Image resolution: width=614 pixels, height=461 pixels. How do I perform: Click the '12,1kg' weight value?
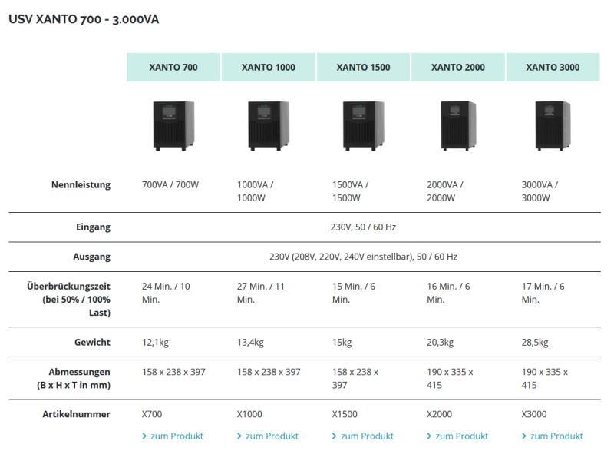(x=156, y=342)
